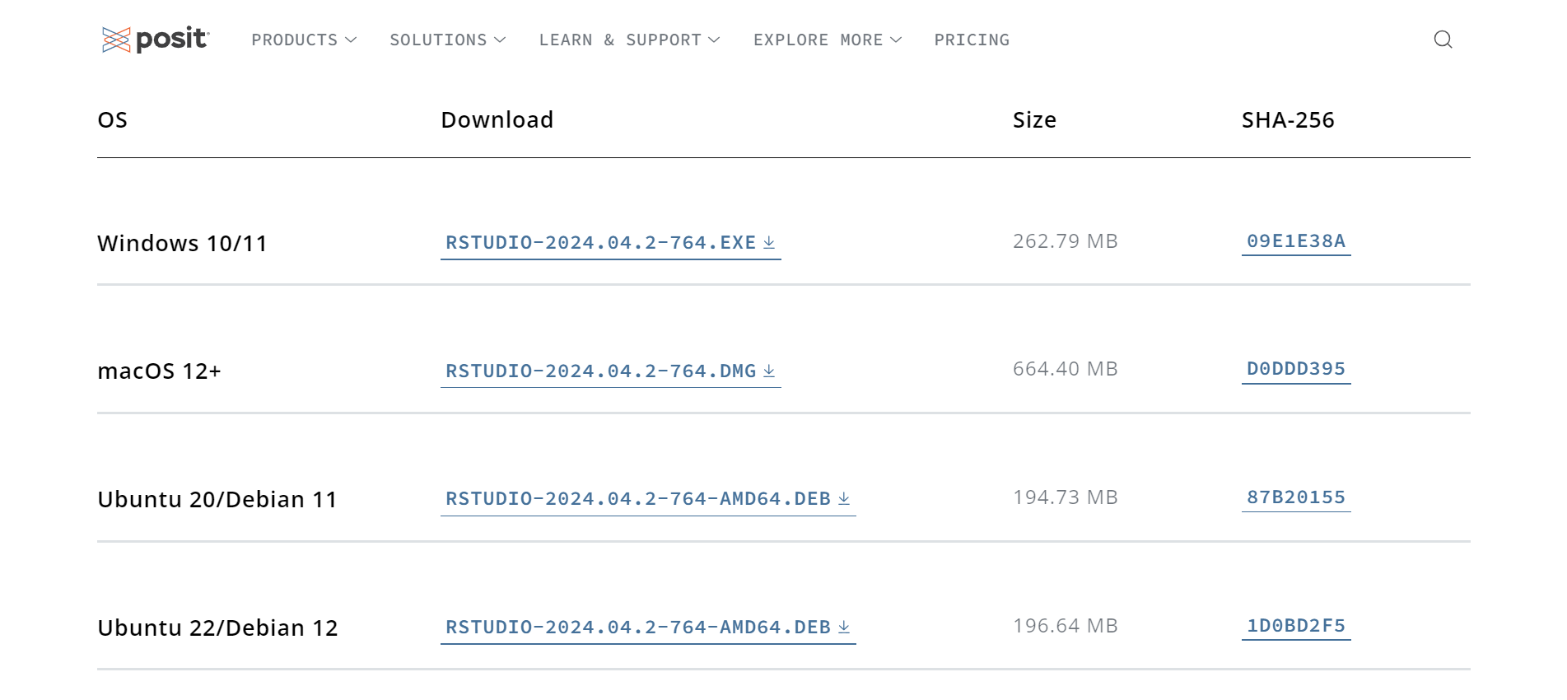This screenshot has height=700, width=1567.
Task: Click the Posit logo
Action: tap(156, 39)
